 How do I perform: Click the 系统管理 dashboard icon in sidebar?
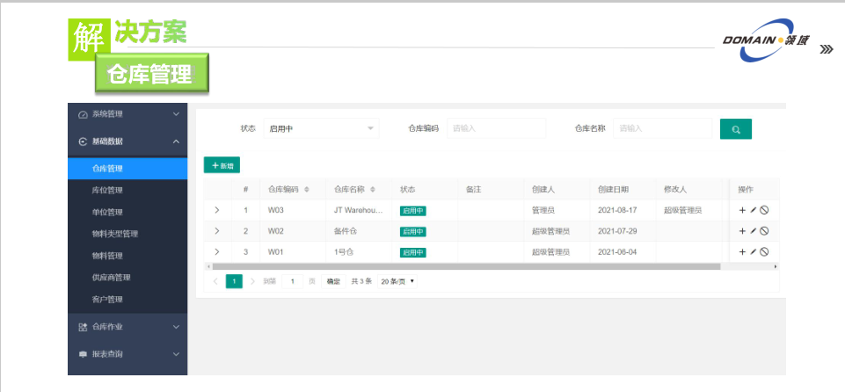(x=83, y=114)
